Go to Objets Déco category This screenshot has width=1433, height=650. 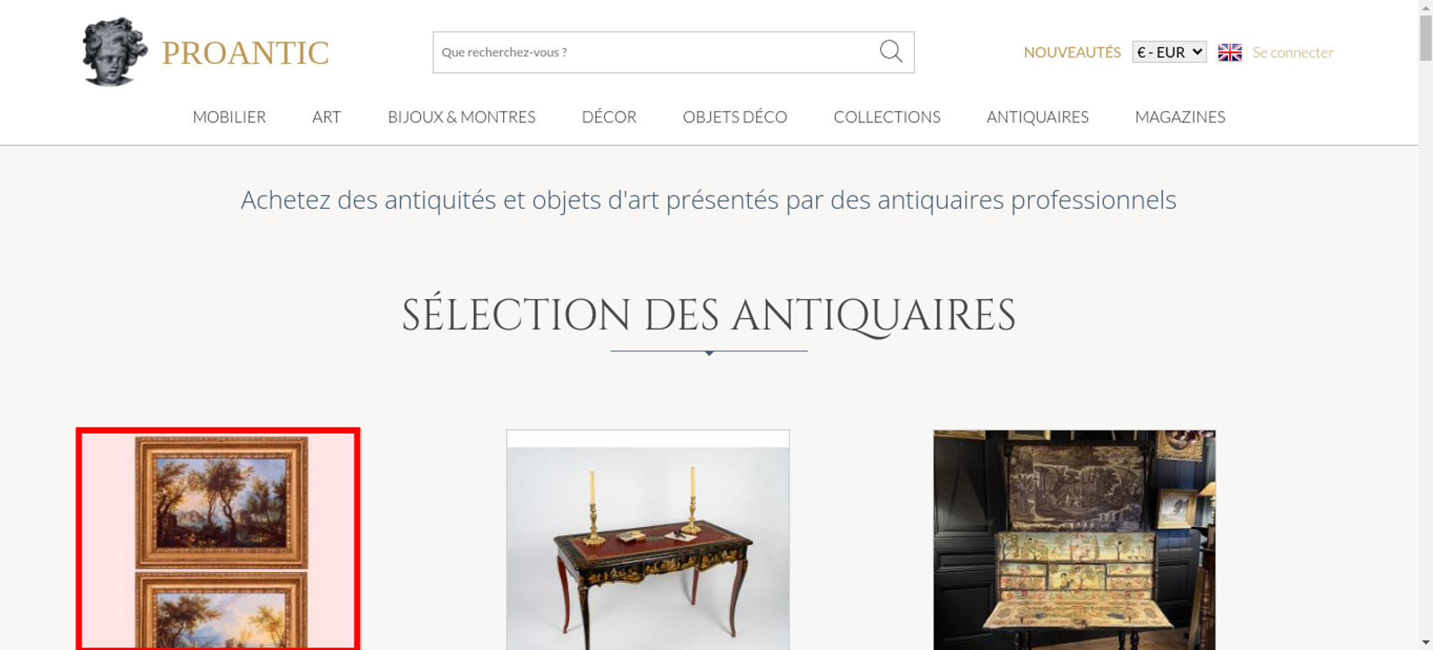[x=735, y=117]
